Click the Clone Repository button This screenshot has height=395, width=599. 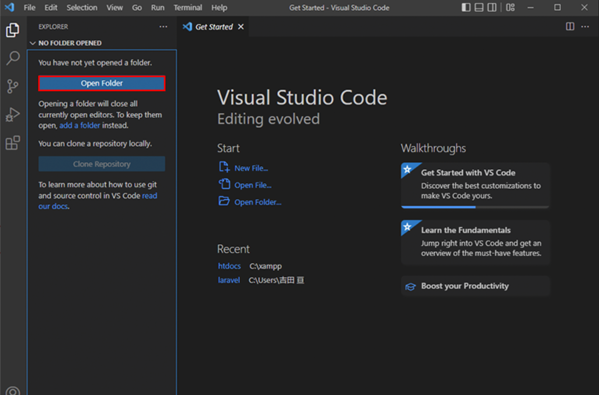[102, 164]
